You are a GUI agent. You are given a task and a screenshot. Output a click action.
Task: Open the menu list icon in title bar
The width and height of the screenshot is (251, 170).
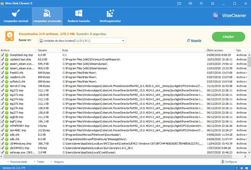point(212,4)
